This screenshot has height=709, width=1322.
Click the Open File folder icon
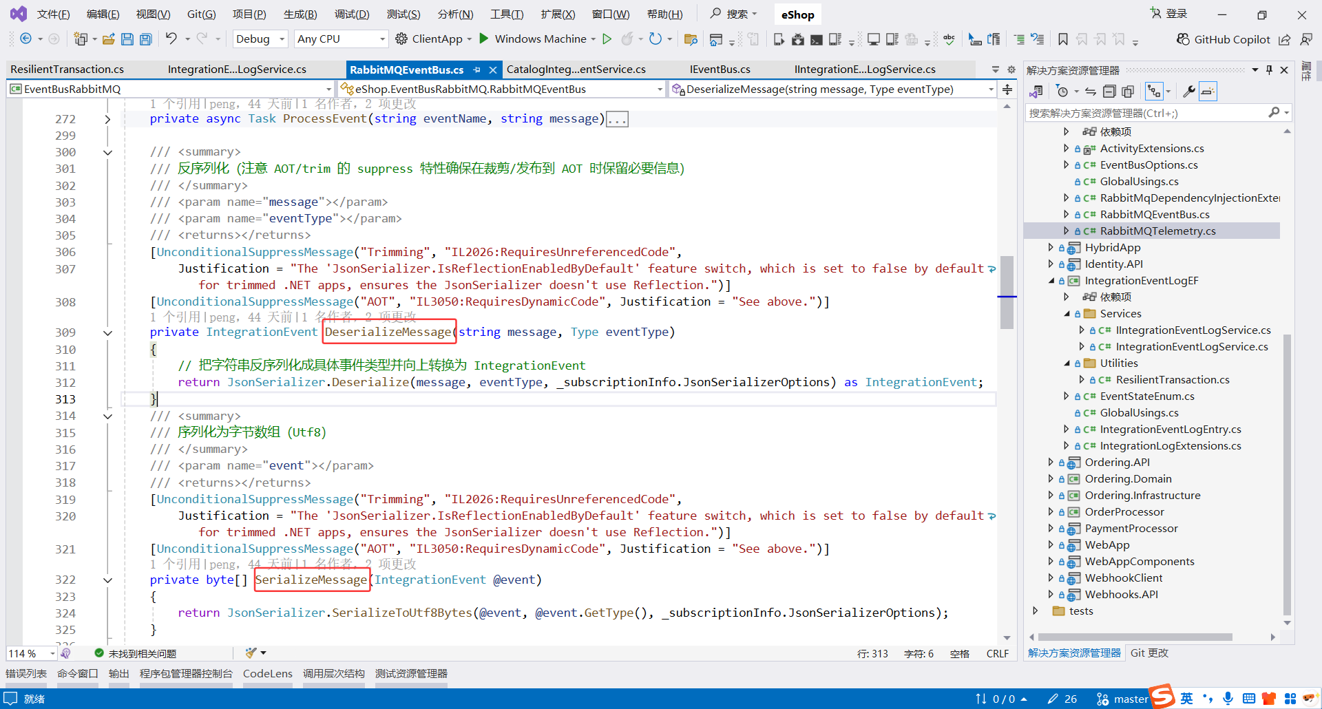click(x=108, y=39)
